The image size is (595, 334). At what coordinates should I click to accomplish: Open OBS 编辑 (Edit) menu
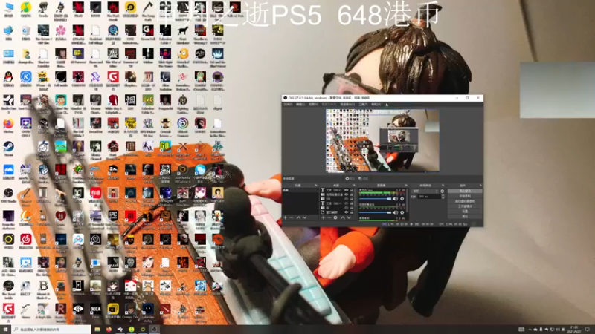click(300, 104)
